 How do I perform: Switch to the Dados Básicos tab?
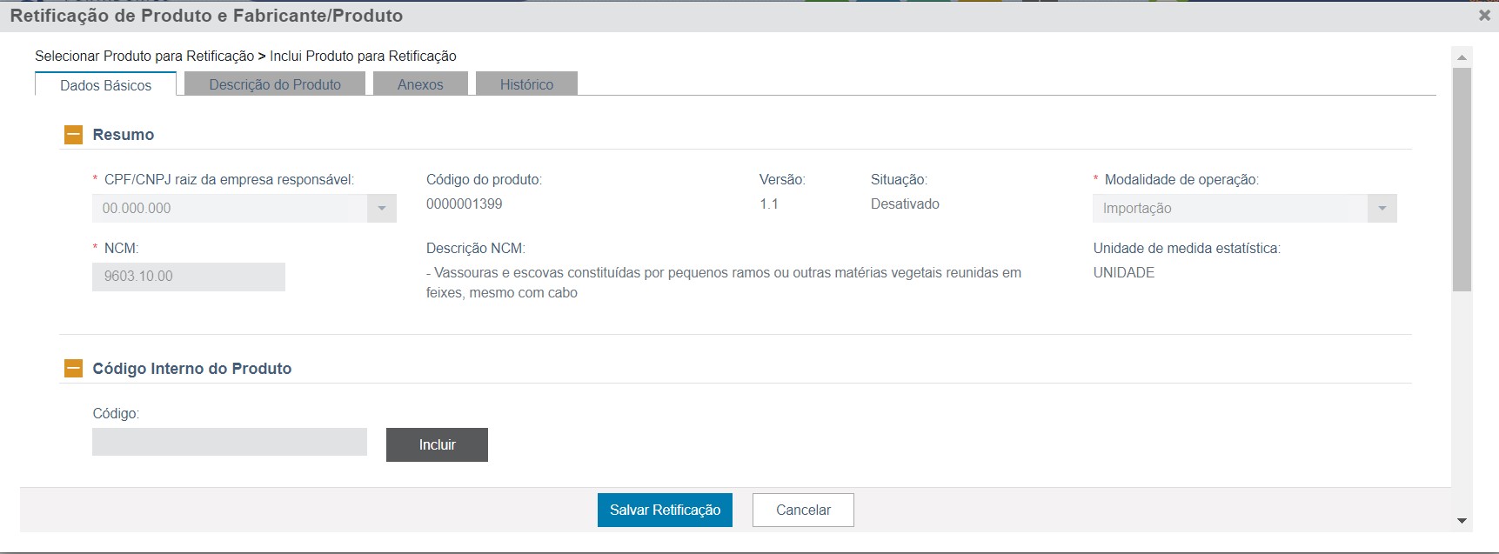tap(105, 84)
